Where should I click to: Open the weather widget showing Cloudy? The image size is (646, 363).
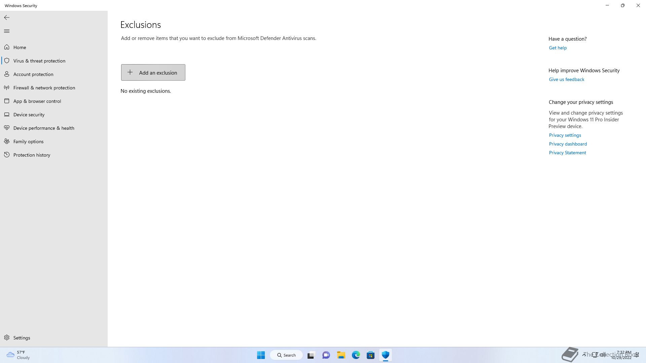coord(18,355)
